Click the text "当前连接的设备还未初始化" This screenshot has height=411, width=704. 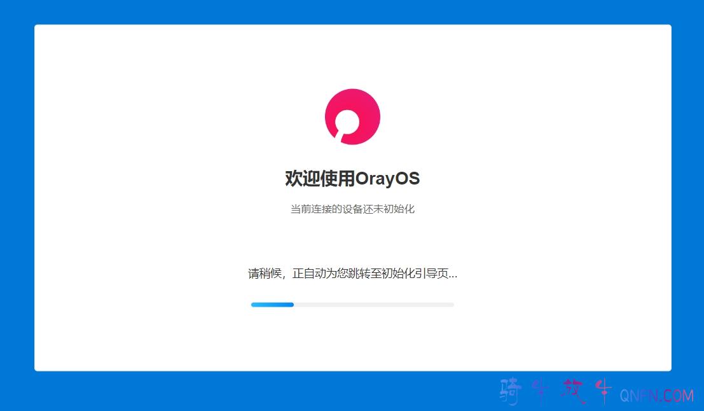coord(352,209)
